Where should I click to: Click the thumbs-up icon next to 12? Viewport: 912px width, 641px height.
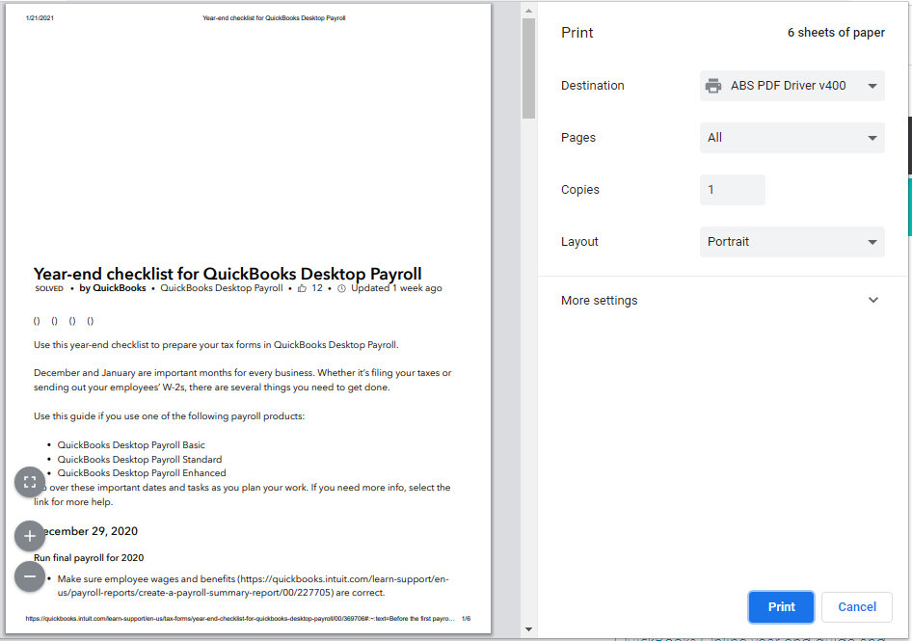[302, 288]
